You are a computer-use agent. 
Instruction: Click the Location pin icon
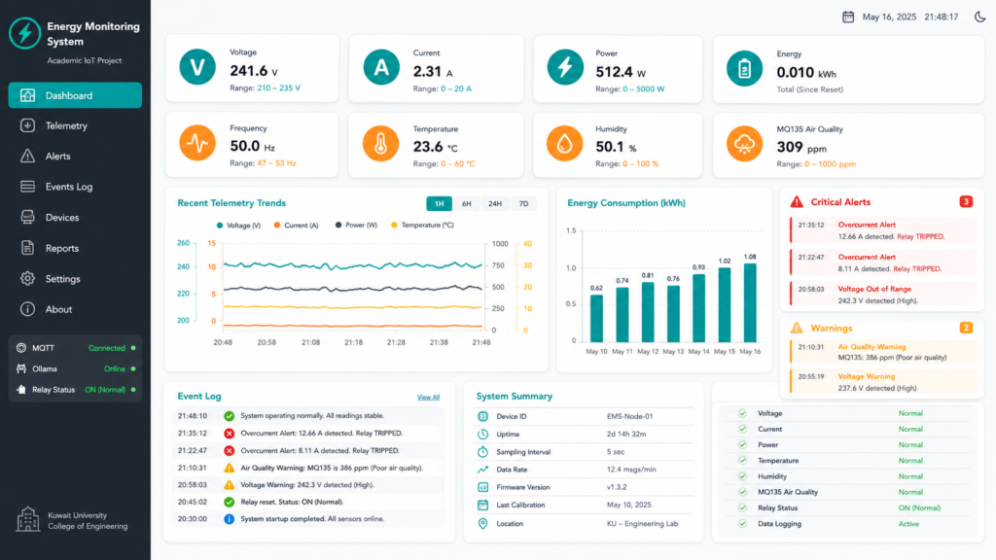482,524
